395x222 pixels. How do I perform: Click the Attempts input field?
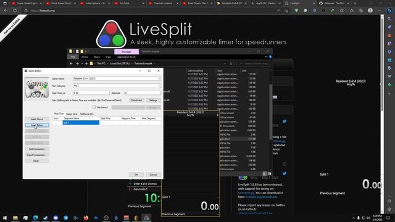pos(143,93)
